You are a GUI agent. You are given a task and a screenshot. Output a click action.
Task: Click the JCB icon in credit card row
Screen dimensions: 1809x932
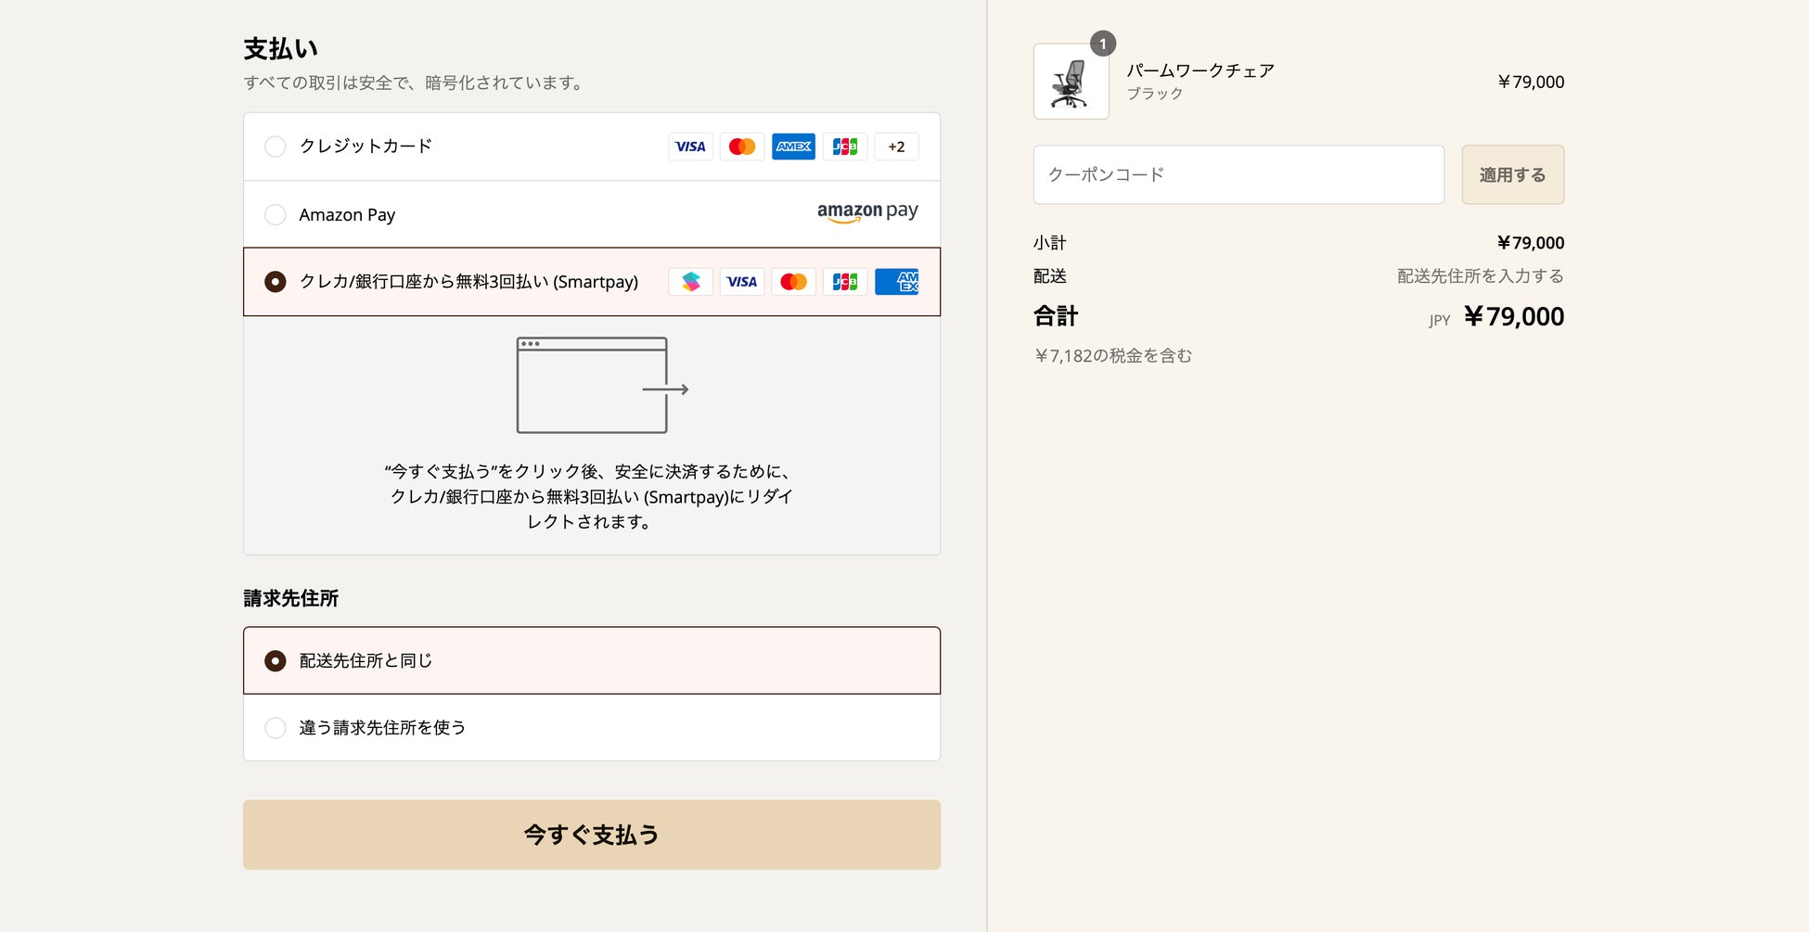click(x=845, y=147)
